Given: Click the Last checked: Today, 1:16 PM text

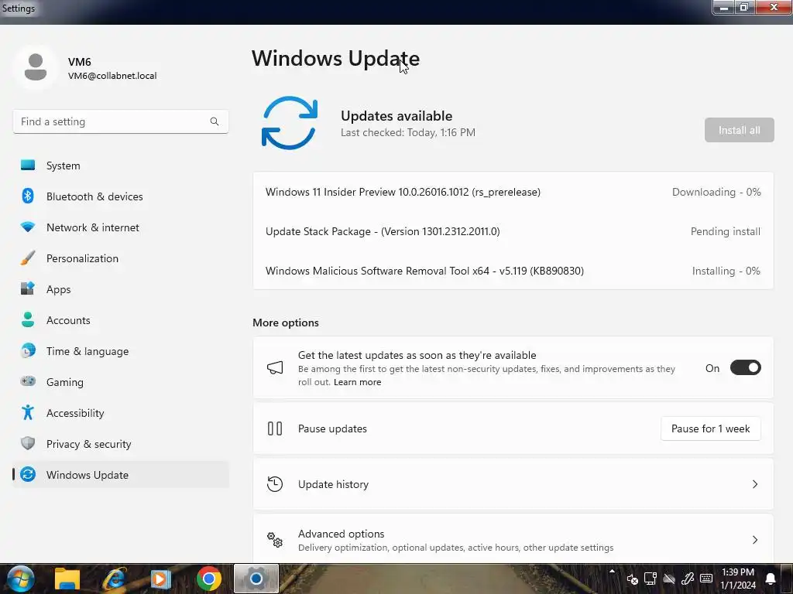Looking at the screenshot, I should click(407, 132).
